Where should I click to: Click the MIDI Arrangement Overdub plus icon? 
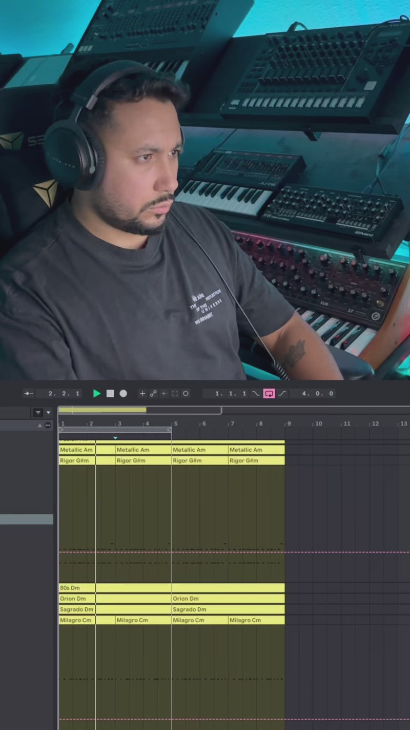click(142, 394)
